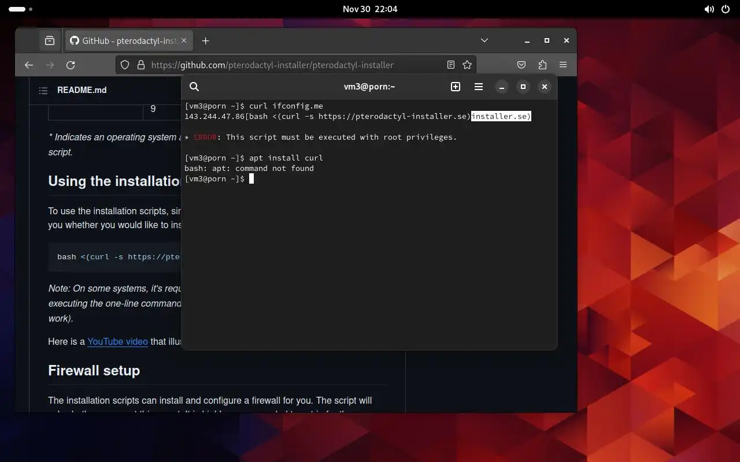Close the Firefox browser window
740x462 pixels.
[x=567, y=40]
